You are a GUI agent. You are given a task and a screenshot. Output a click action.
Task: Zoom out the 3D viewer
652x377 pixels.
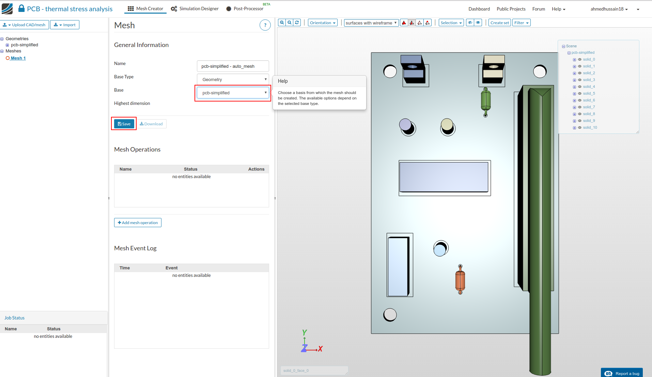pyautogui.click(x=290, y=23)
